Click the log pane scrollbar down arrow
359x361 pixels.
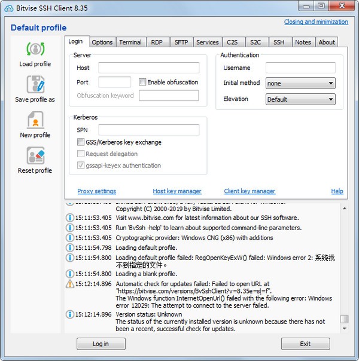pyautogui.click(x=344, y=329)
